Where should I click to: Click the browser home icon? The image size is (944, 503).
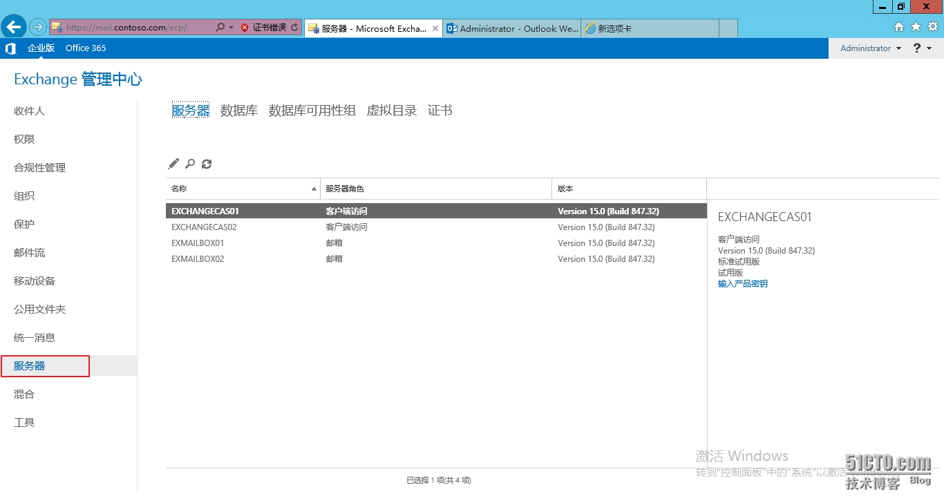pos(899,26)
